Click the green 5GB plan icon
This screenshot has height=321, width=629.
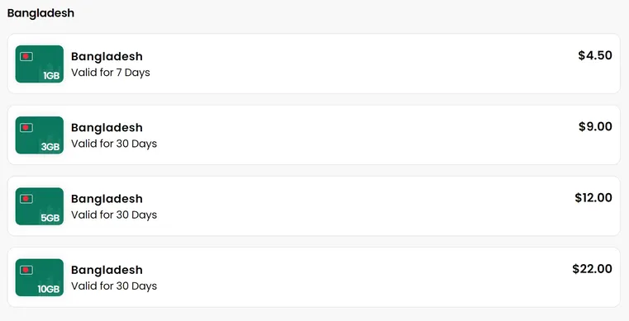40,206
